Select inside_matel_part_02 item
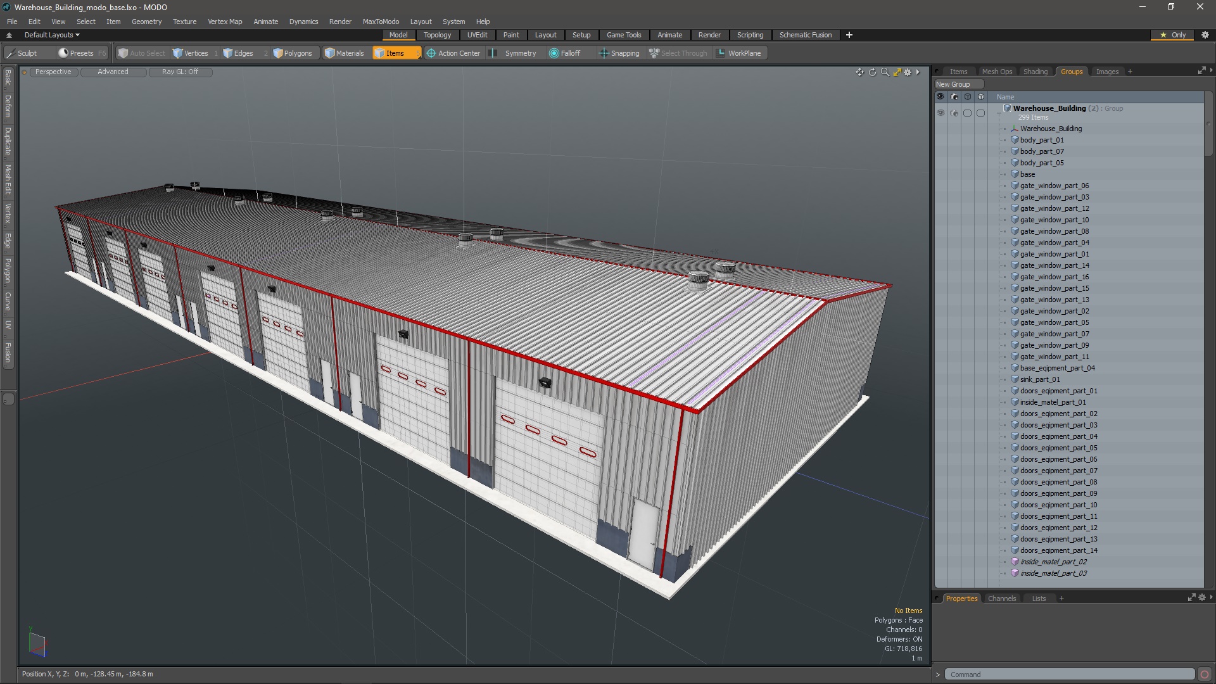Viewport: 1216px width, 684px height. [1053, 562]
